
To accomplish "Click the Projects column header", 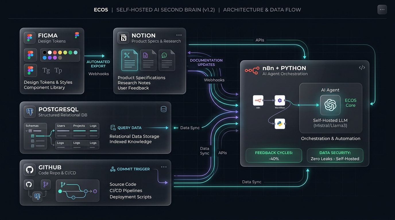I will (x=79, y=126).
